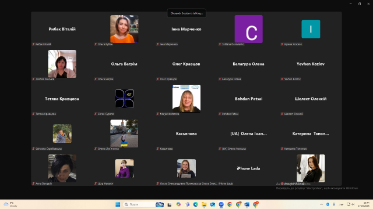Click muted mic icon beside Касьянова label
Viewport: 373px width, 209px height.
(x=158, y=149)
